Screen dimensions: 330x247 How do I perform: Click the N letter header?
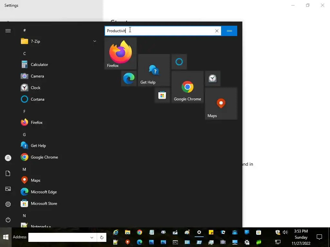pos(24,216)
